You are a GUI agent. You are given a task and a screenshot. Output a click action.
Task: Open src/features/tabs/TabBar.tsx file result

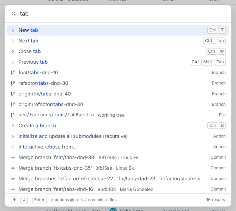(118, 115)
